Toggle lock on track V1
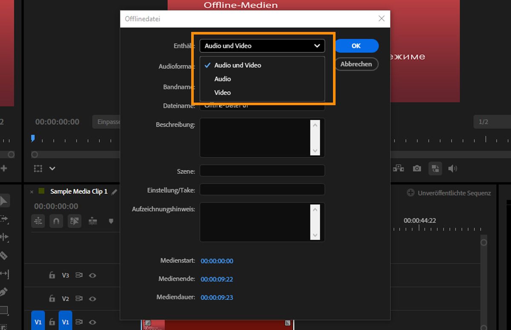The image size is (511, 330). coord(52,322)
